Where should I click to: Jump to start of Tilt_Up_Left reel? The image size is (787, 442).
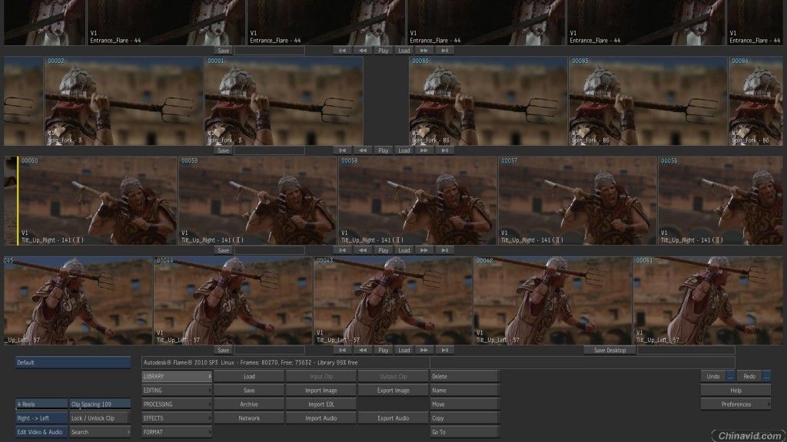[x=342, y=350]
